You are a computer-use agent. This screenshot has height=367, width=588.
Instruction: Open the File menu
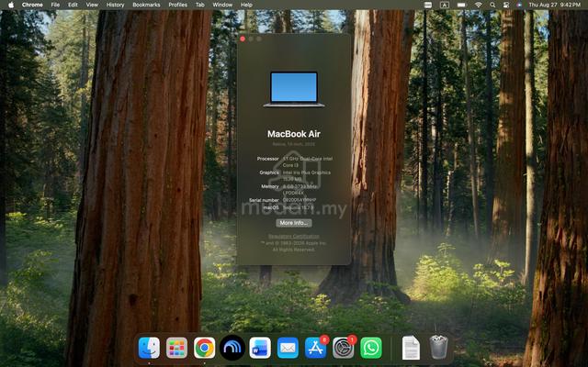point(55,5)
